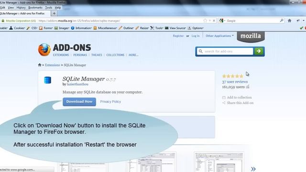Open the View menu
Screen dimensions: 306x172
coord(11,8)
